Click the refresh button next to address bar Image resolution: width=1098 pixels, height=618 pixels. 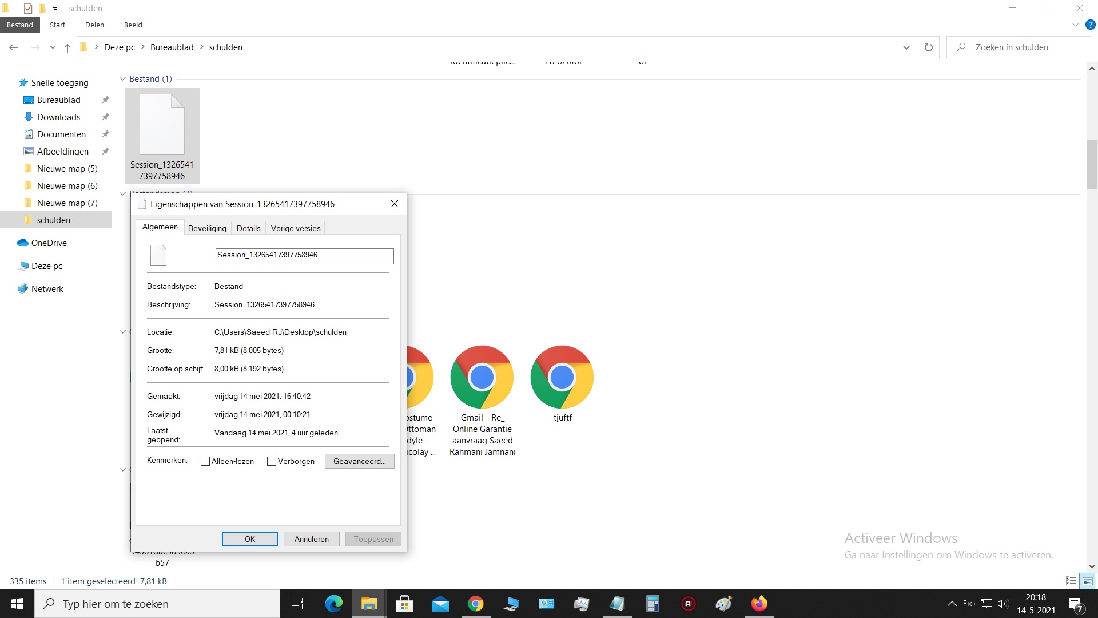click(x=928, y=47)
